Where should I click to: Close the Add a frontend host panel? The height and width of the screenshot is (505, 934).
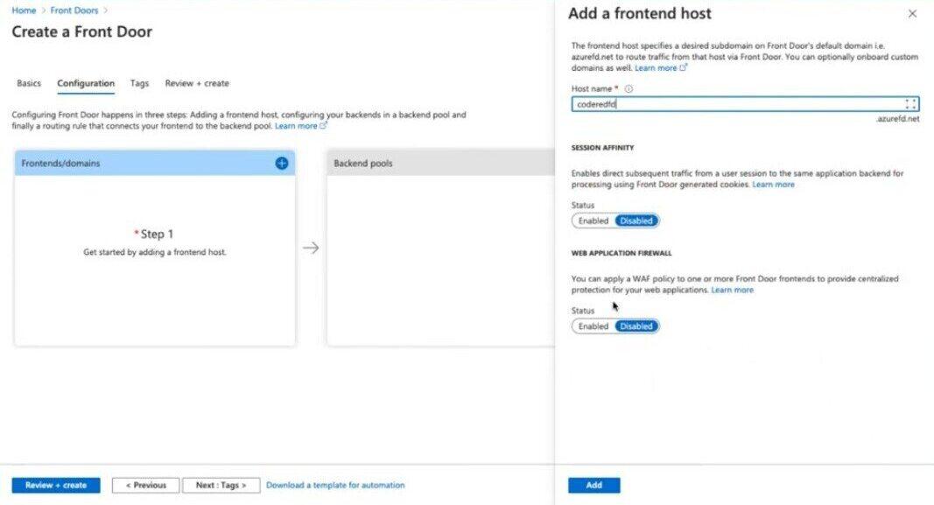coord(912,14)
